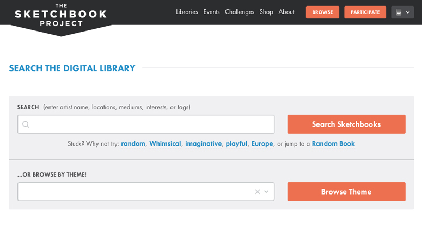Open the user avatar account menu
Image resolution: width=422 pixels, height=244 pixels.
click(x=402, y=12)
